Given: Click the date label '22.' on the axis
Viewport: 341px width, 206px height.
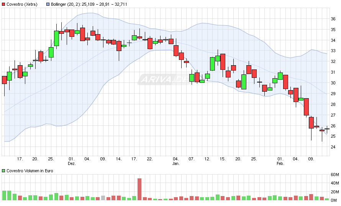Looking at the screenshot, I should 150,159.
